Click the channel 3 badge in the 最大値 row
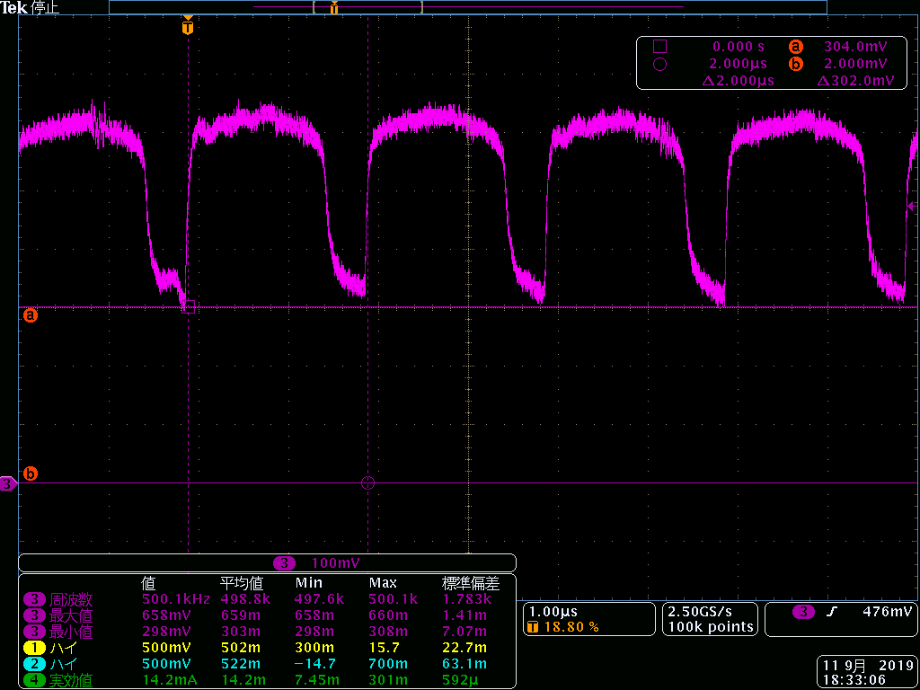Screen dimensions: 920x690 [35, 615]
